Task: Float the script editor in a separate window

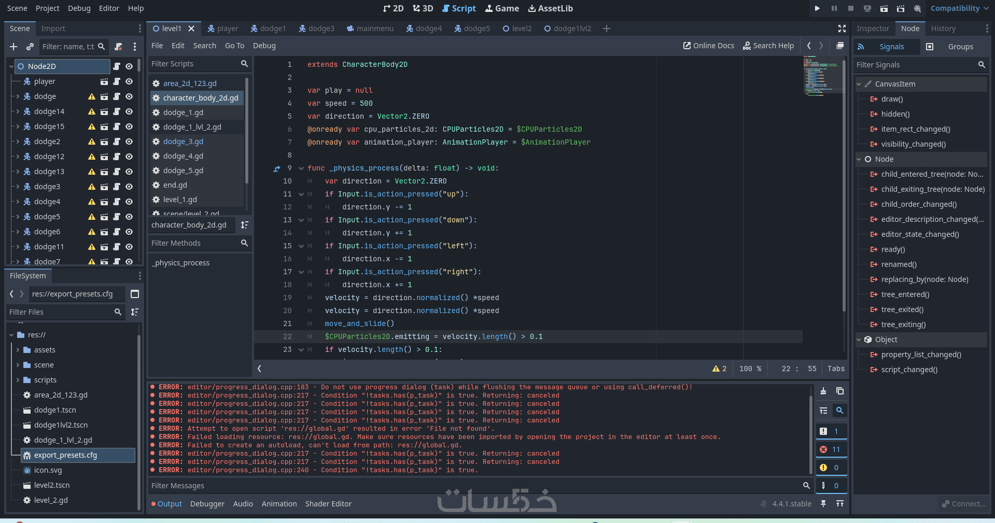Action: click(x=840, y=46)
